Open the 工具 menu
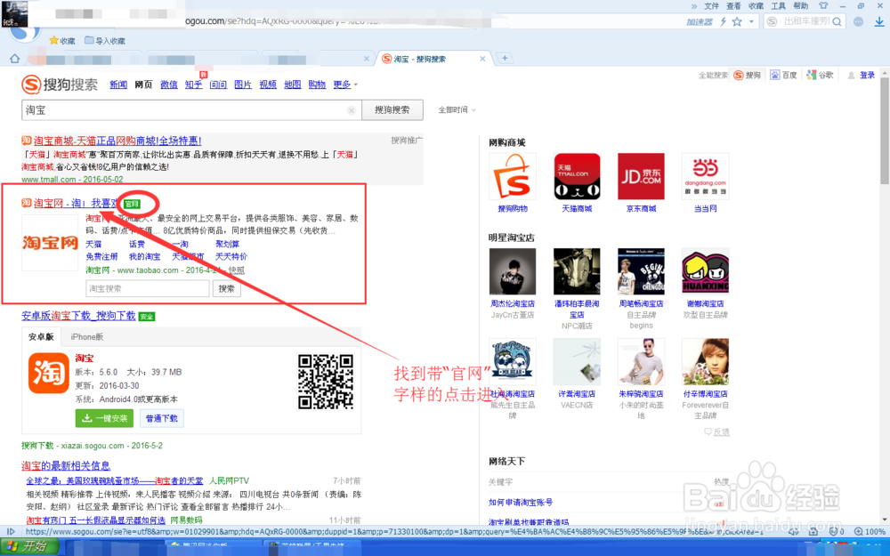Screen dimensions: 890x556 (778, 5)
